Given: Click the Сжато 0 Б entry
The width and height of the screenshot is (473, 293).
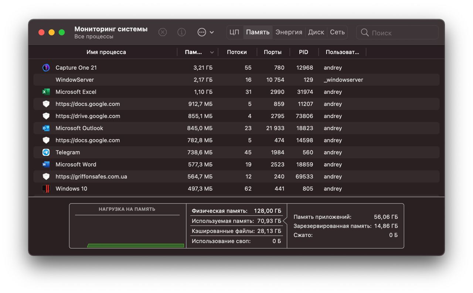Looking at the screenshot, I should tap(346, 235).
